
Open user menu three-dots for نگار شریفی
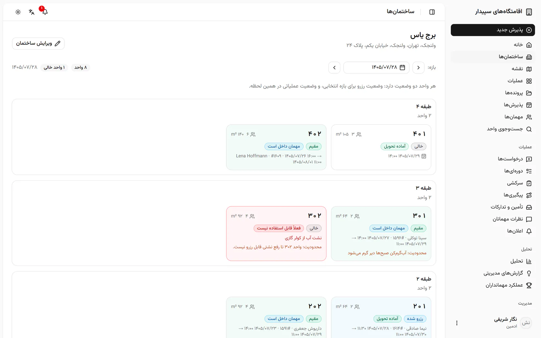pos(457,323)
